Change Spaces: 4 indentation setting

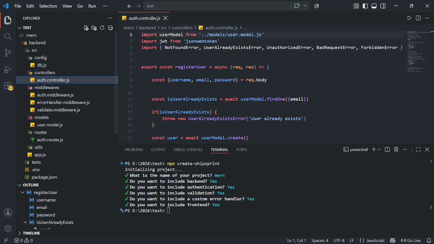(320, 240)
